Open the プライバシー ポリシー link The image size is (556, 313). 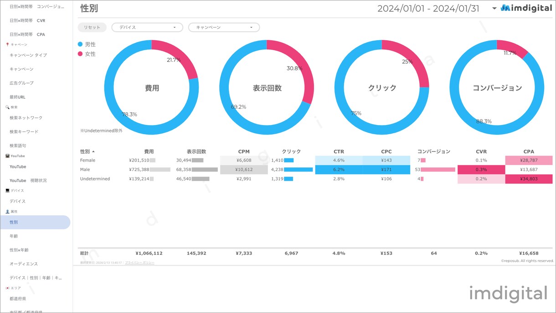click(x=139, y=263)
